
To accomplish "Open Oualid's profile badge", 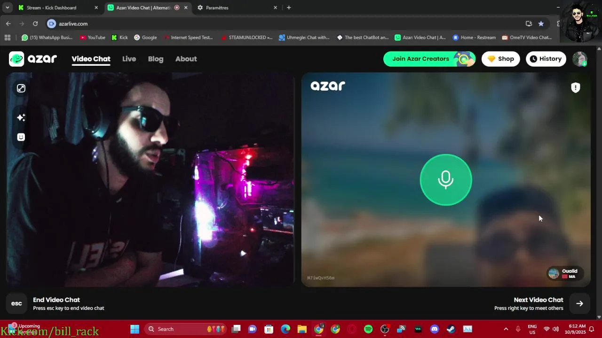I will [x=565, y=273].
